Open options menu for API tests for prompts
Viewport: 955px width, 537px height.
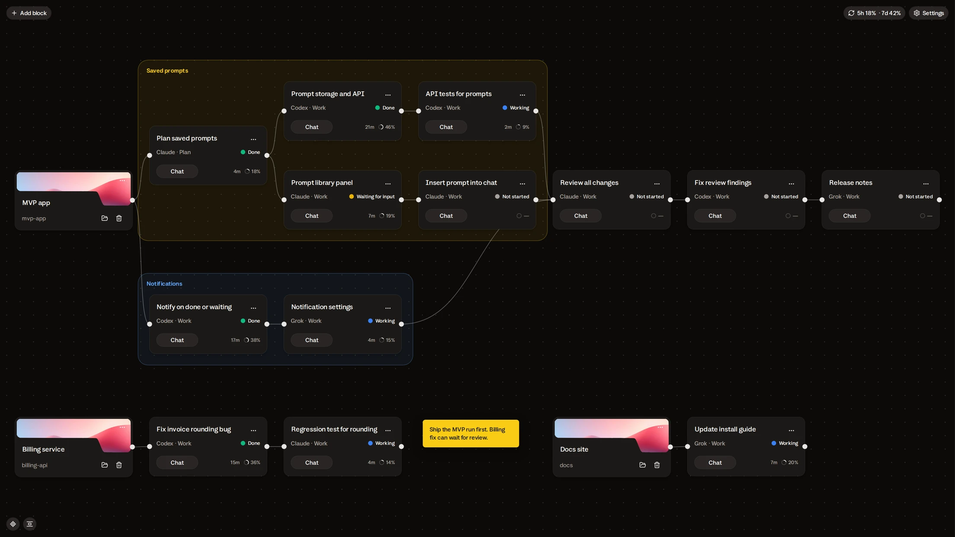point(522,95)
